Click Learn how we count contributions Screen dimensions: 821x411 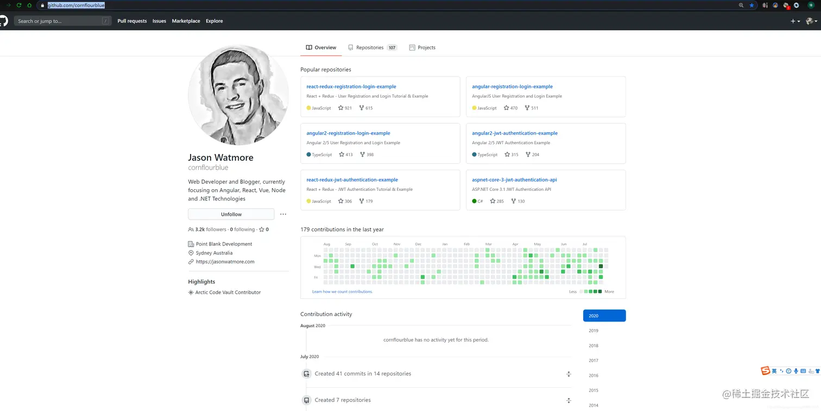[x=342, y=292]
